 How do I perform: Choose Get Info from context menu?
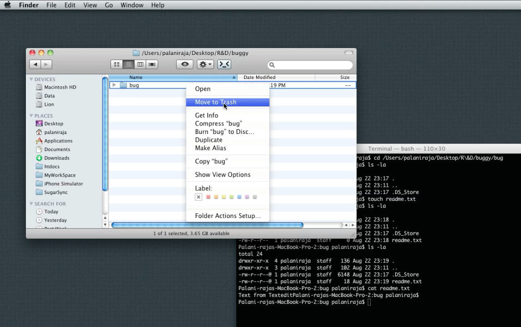point(227,115)
